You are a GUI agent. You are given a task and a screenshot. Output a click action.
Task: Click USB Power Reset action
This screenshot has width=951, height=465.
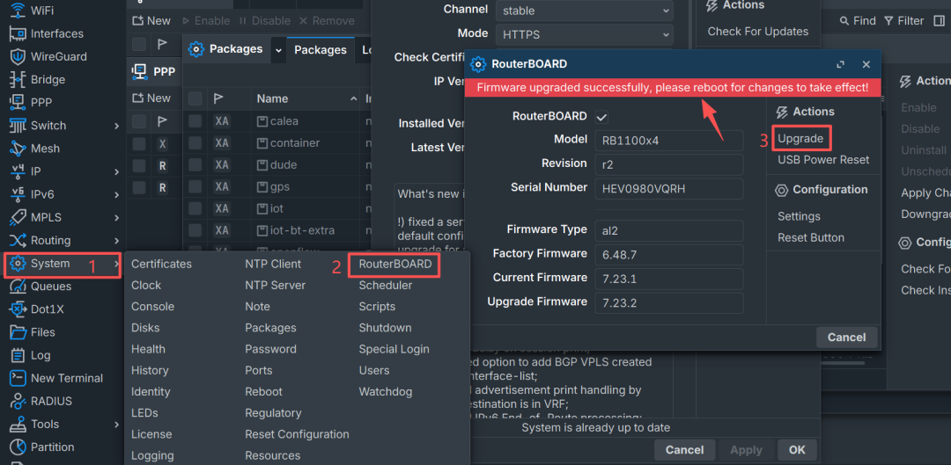click(823, 160)
